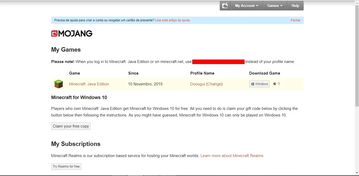359x176 pixels.
Task: Click the Mojang logo header
Action: [x=72, y=33]
